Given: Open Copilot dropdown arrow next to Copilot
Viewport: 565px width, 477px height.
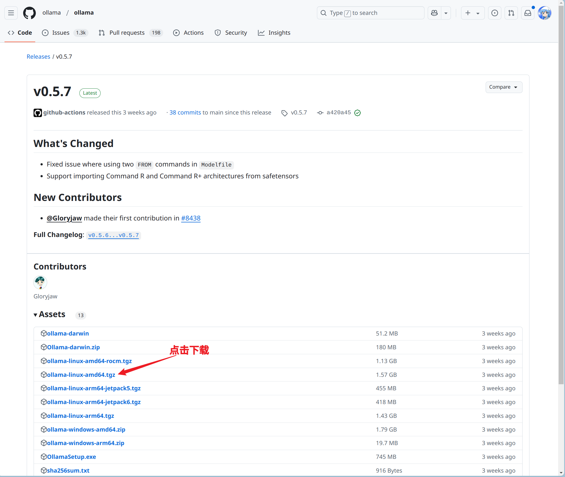Looking at the screenshot, I should click(446, 13).
